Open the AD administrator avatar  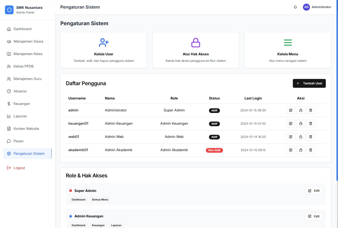(306, 7)
